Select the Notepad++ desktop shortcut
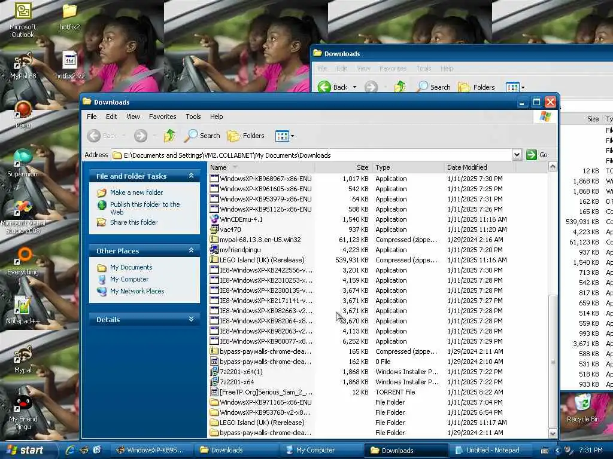Screen dimensions: 613x459 point(23,310)
